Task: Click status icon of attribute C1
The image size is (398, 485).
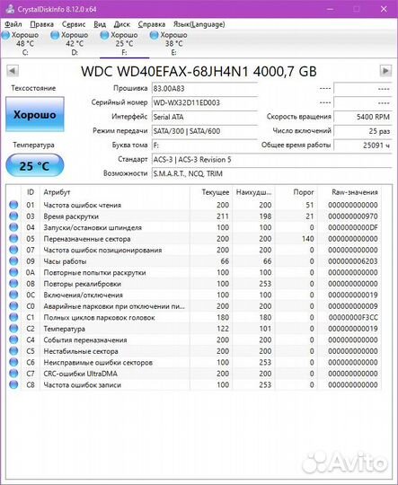Action: coord(13,317)
